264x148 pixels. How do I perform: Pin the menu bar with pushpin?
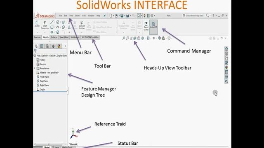point(104,16)
